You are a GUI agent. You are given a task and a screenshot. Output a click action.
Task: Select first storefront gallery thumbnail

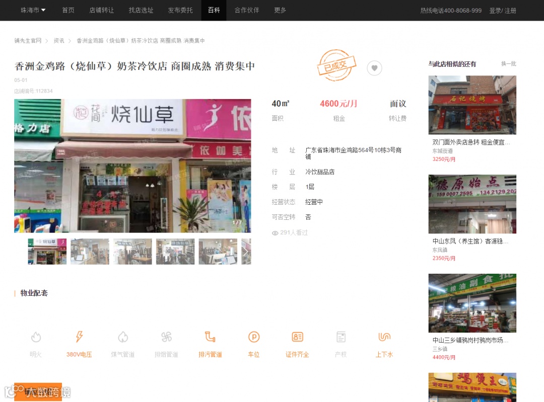pos(47,252)
